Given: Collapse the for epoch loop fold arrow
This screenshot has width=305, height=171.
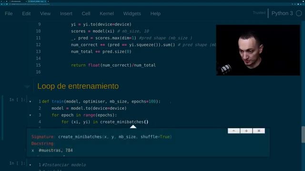Looking at the screenshot, I should pos(30,115).
